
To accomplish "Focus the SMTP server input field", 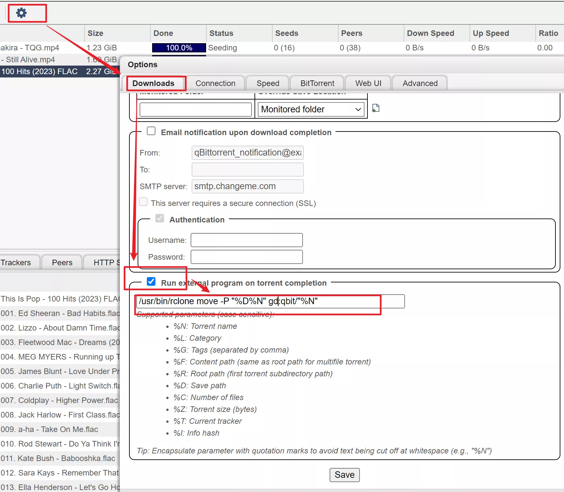I will [x=247, y=186].
